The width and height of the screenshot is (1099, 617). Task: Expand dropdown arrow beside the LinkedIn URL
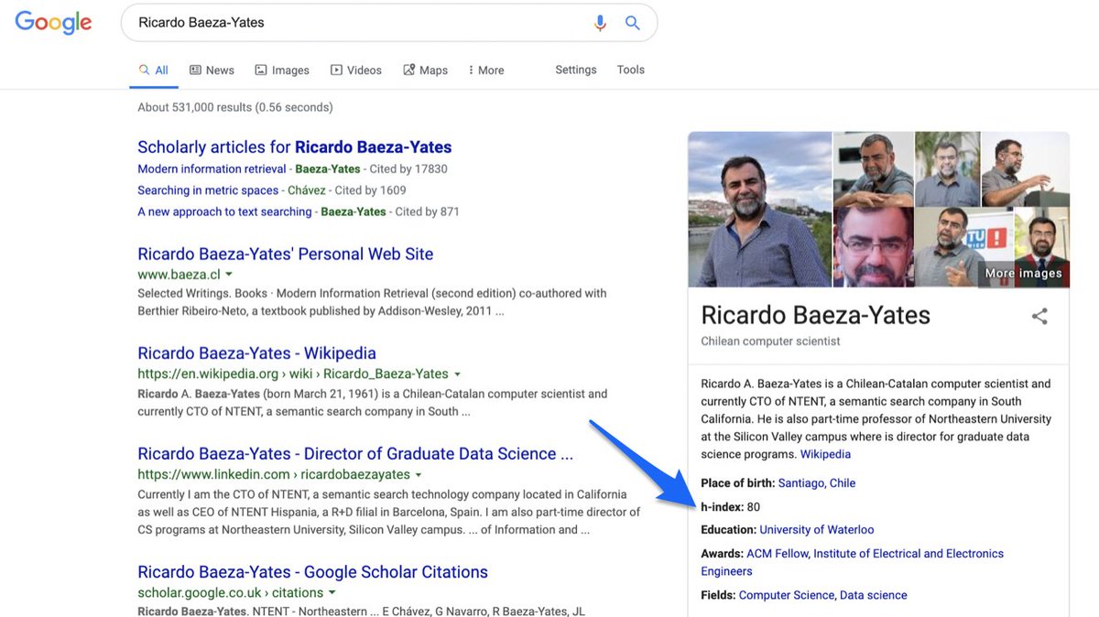tap(419, 475)
